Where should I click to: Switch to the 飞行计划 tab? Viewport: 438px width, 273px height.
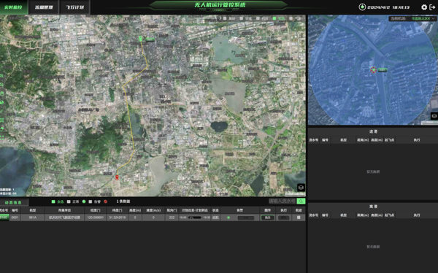coord(75,7)
